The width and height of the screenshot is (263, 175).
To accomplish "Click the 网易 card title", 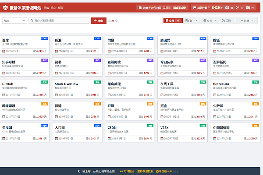I will click(111, 40).
